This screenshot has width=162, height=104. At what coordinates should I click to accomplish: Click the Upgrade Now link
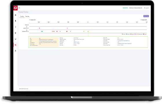coord(125,8)
